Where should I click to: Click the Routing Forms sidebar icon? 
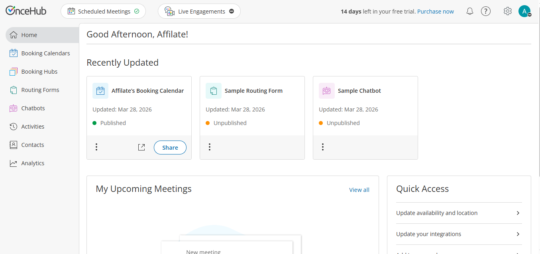pos(14,90)
